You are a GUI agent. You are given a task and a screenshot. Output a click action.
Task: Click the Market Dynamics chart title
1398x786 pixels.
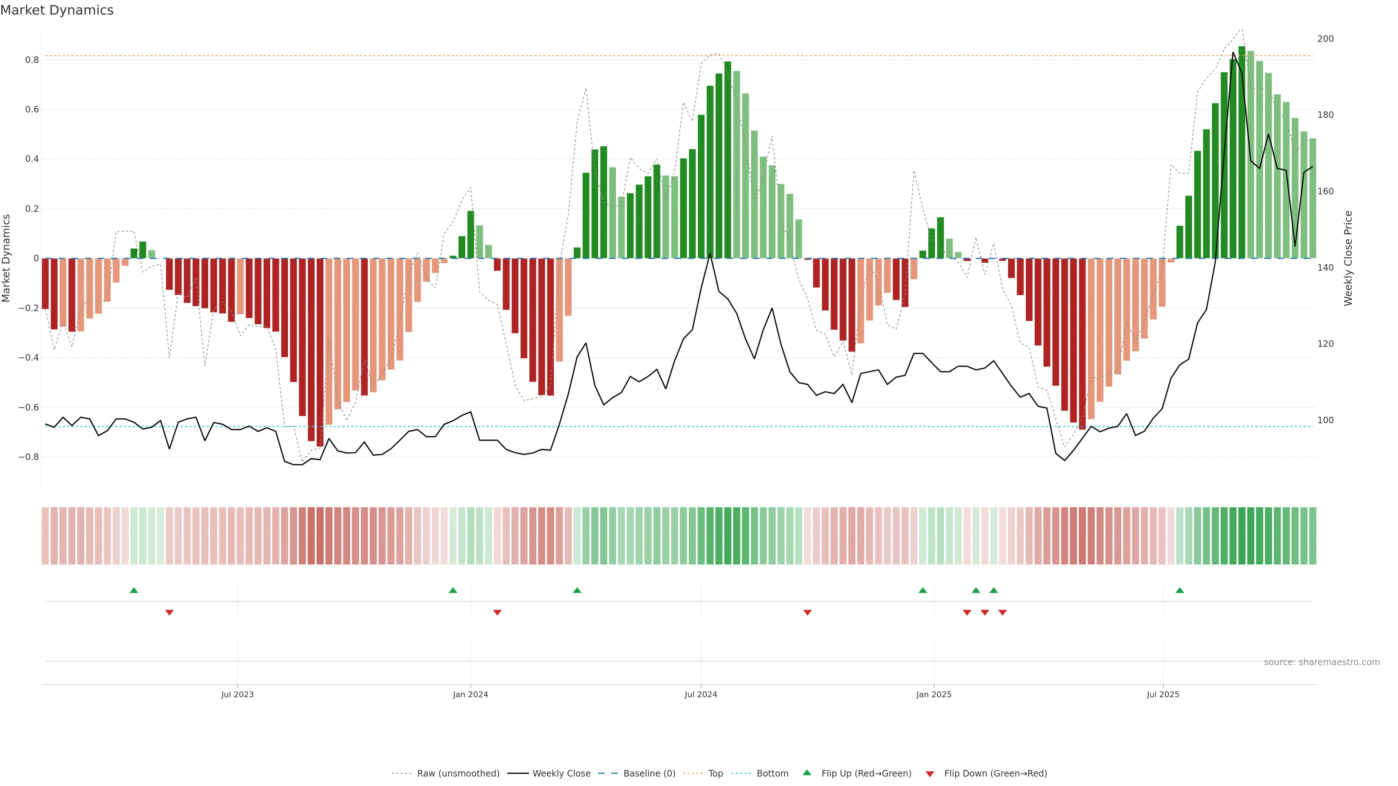pos(57,10)
